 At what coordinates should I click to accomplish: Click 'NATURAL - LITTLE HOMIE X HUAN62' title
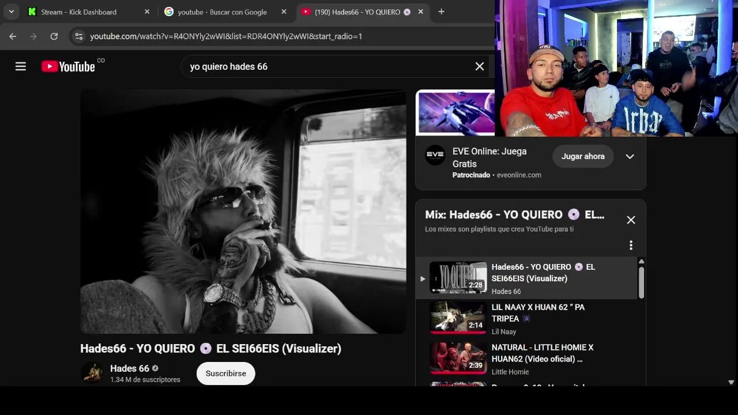click(542, 353)
